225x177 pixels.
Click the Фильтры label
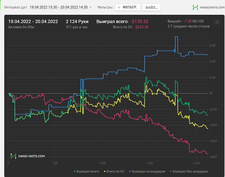pos(105,7)
